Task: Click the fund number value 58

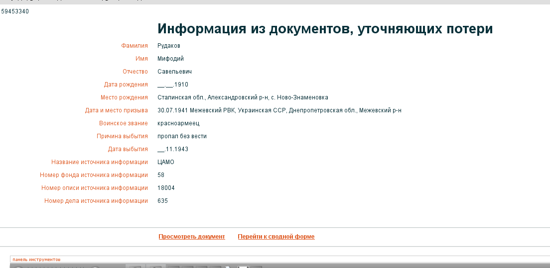Action: pos(161,175)
